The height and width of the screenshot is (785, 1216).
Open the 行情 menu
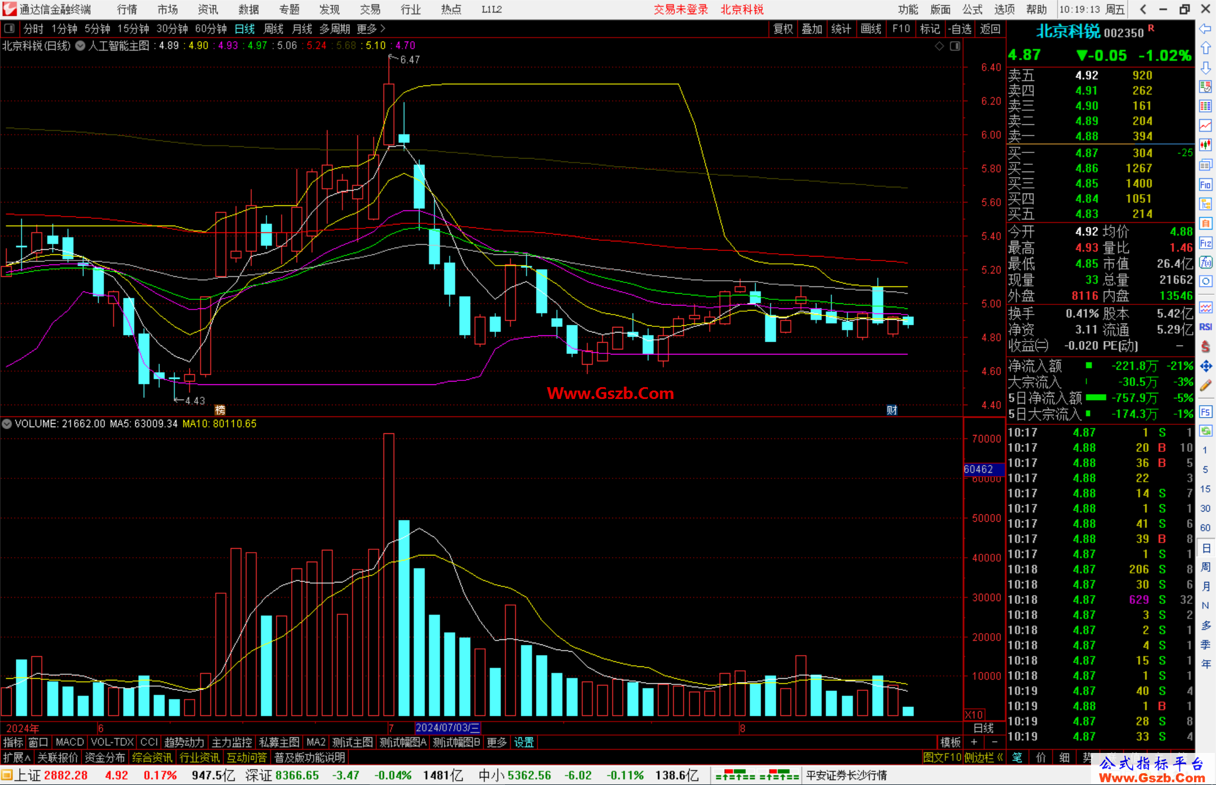point(127,9)
